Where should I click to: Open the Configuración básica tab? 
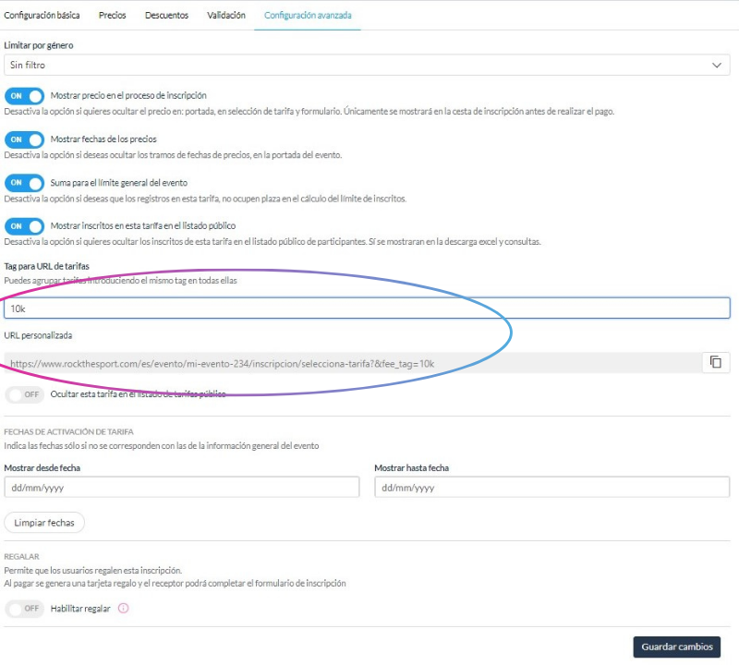point(42,15)
